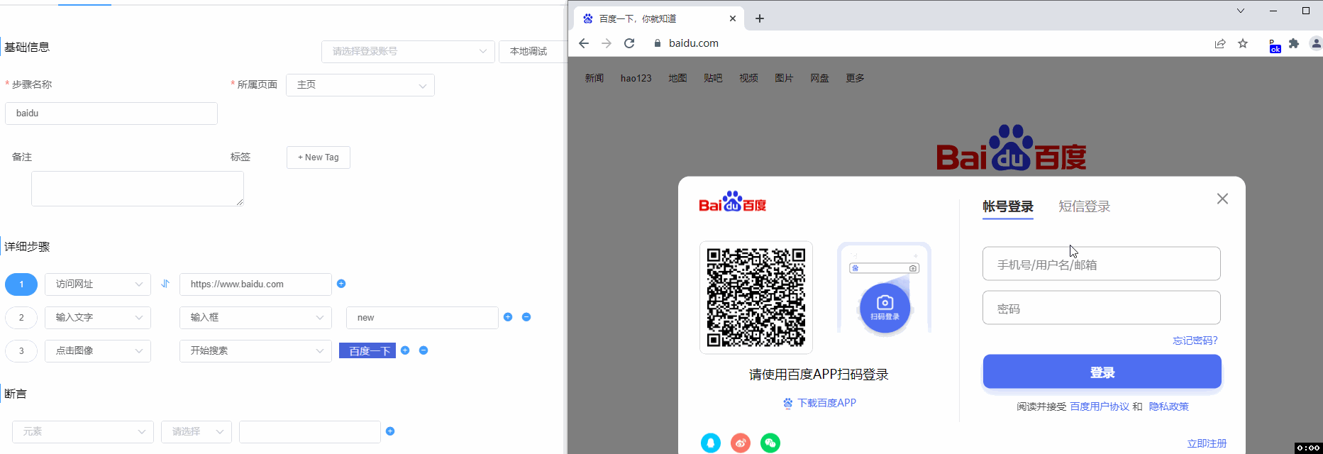
Task: Open the browser profile avatar menu
Action: (1316, 43)
